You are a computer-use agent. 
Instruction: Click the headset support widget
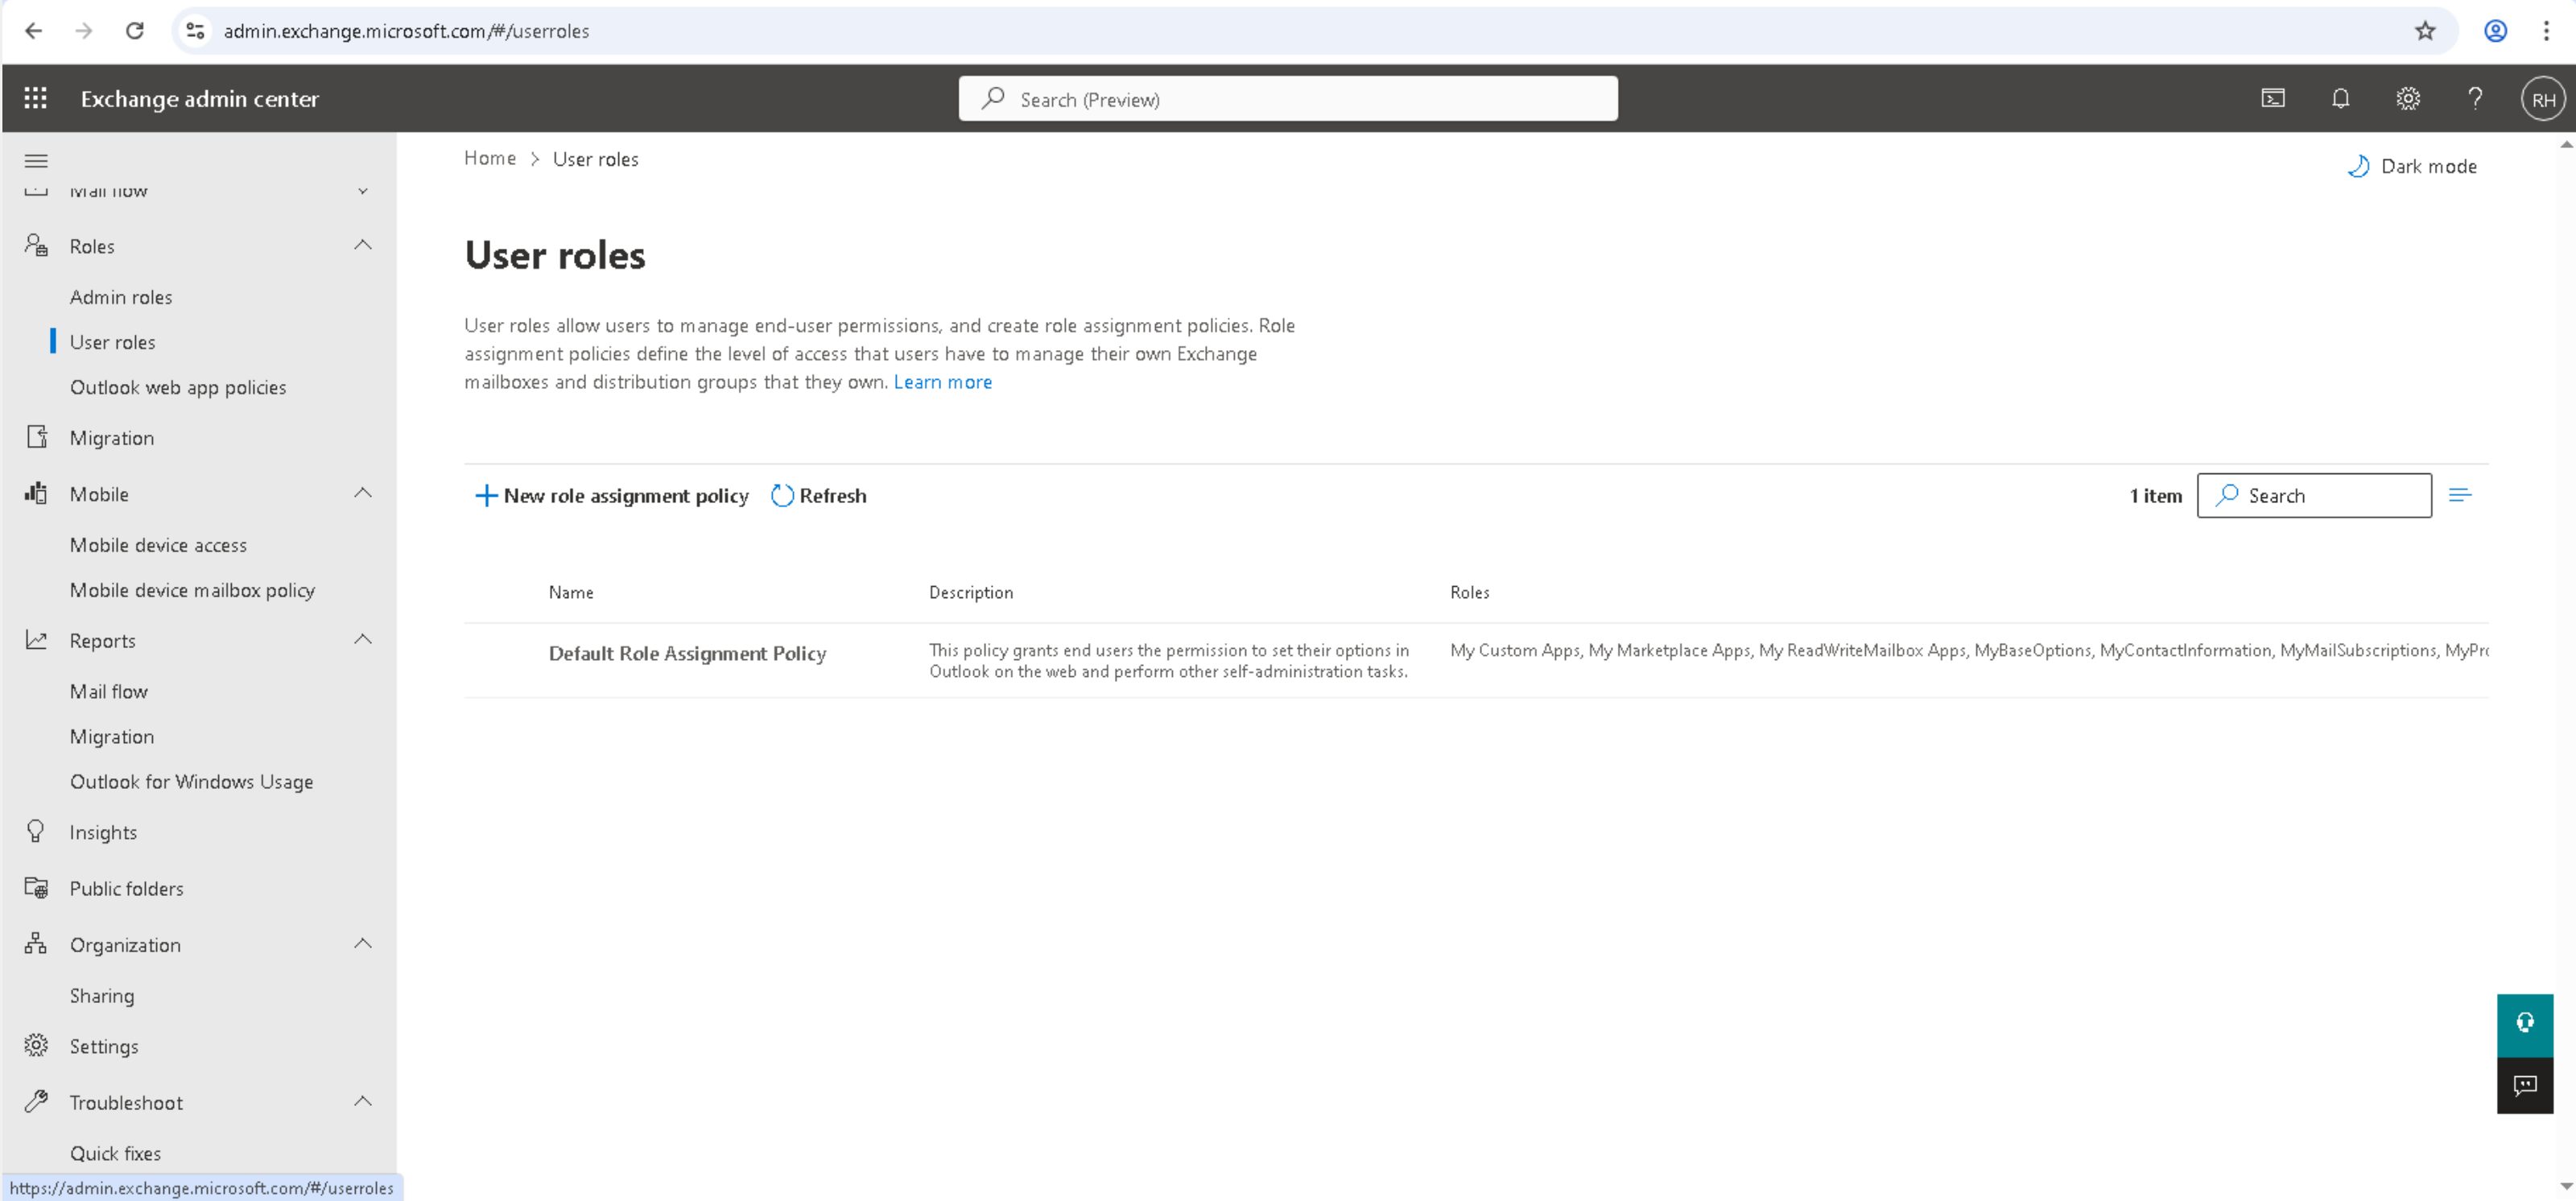(2525, 1023)
